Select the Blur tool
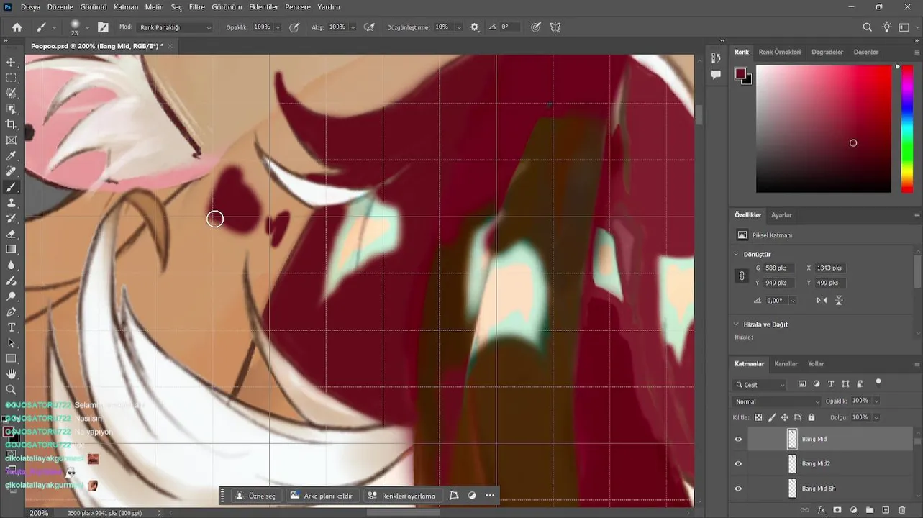 point(11,265)
